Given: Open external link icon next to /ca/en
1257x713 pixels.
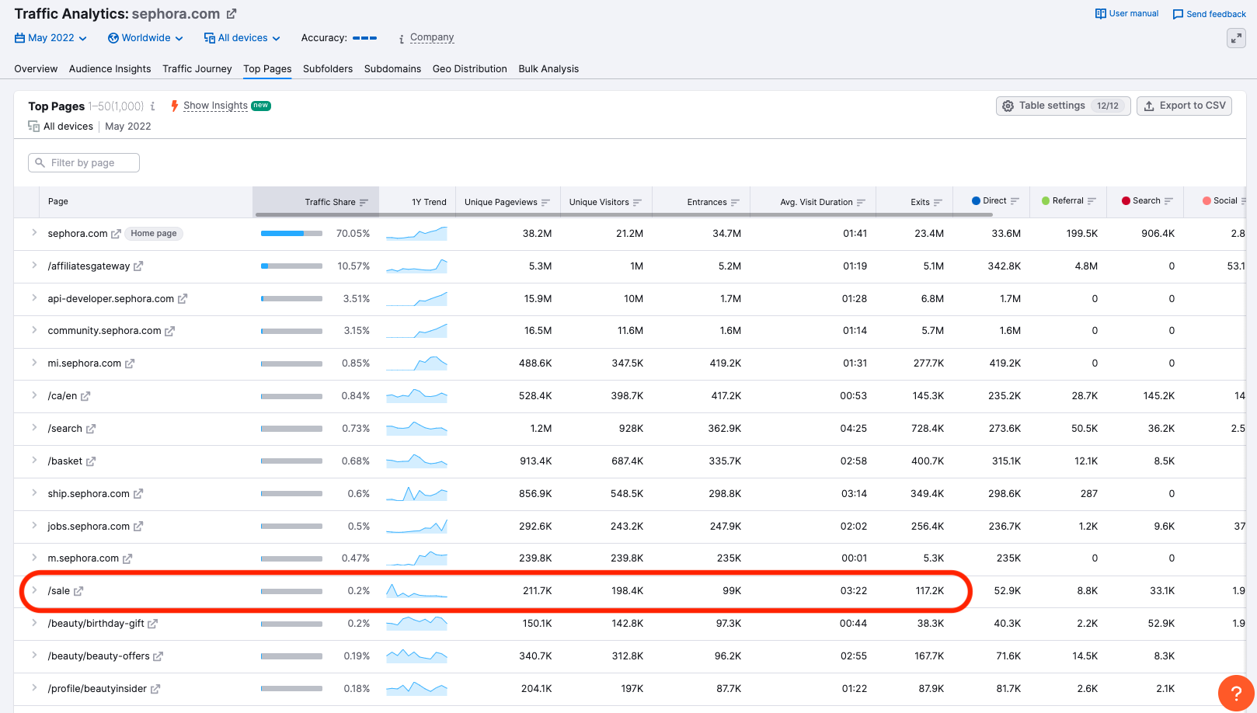Looking at the screenshot, I should (x=85, y=396).
